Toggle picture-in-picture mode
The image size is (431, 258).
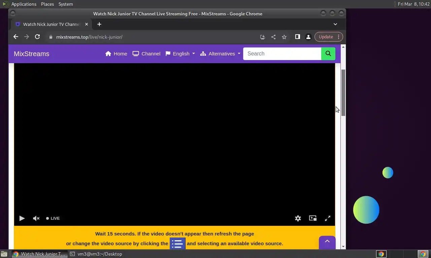pos(313,218)
